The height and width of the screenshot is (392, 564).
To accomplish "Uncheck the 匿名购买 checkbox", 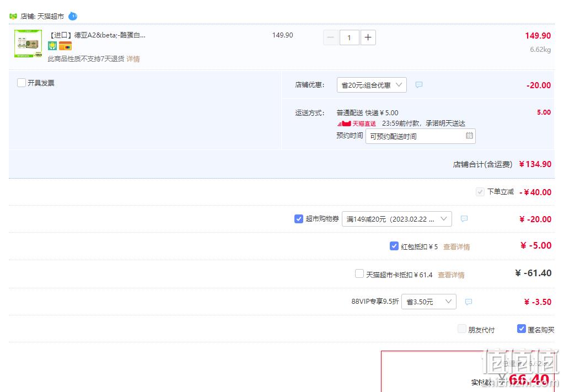I will (521, 329).
